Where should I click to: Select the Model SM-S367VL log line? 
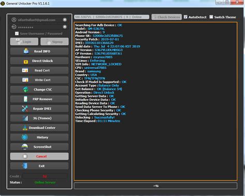[90, 28]
